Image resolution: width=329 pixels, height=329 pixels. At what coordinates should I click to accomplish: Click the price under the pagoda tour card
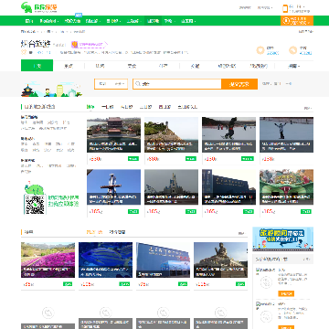click(96, 159)
